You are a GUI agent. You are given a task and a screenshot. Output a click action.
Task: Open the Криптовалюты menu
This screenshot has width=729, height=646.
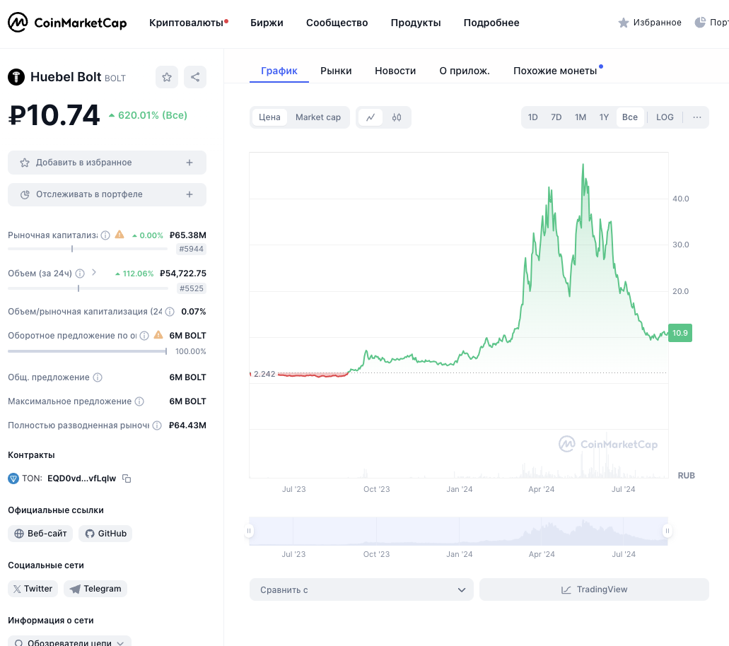186,23
